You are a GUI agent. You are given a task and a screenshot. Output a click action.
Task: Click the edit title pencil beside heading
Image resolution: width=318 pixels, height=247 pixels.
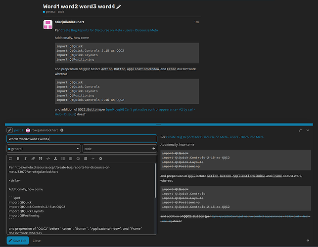tap(119, 7)
